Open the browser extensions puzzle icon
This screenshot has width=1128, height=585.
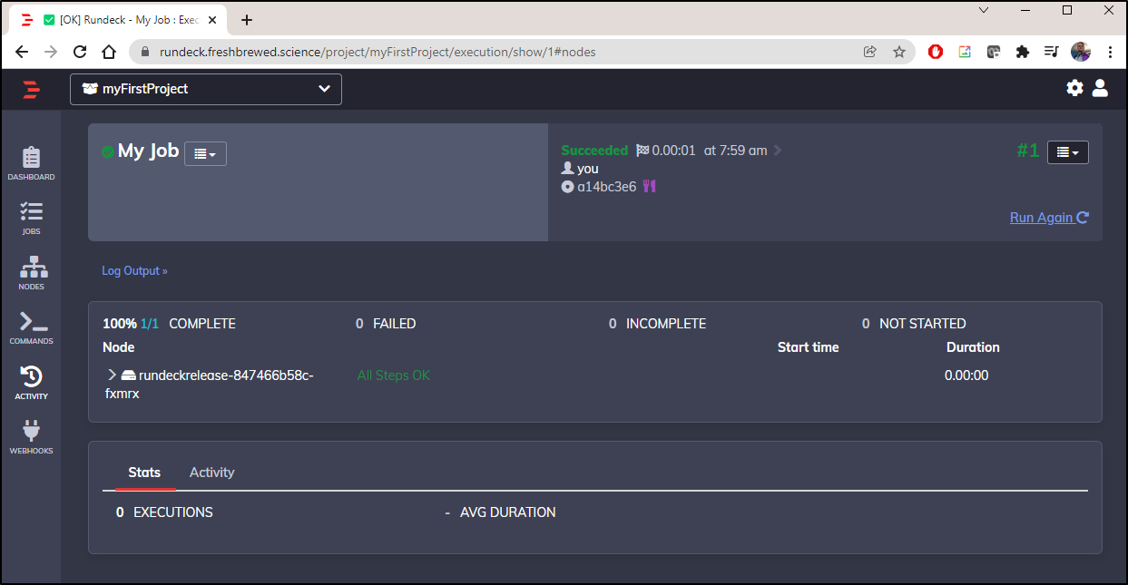click(1023, 52)
